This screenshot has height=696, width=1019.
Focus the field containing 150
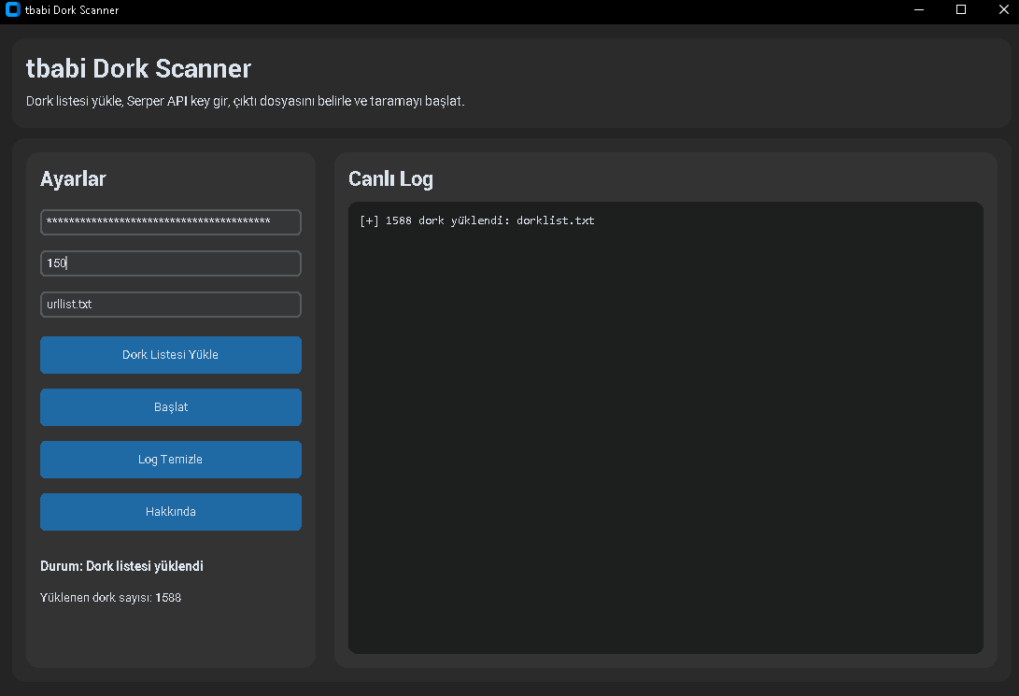point(170,263)
